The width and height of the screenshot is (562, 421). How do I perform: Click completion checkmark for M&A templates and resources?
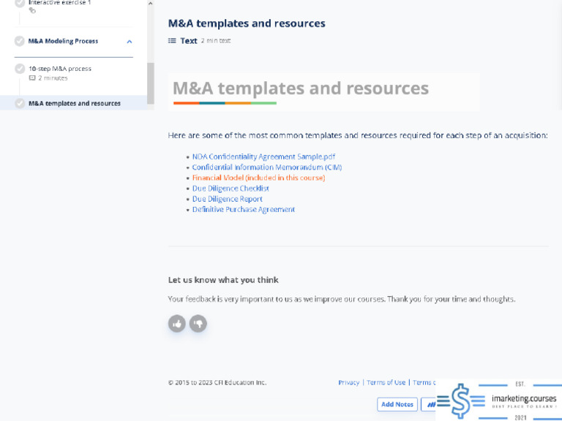(20, 103)
